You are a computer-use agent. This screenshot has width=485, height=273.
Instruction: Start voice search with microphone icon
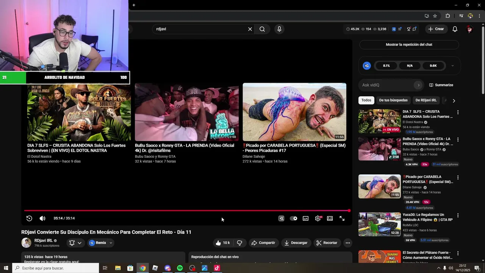[x=279, y=29]
